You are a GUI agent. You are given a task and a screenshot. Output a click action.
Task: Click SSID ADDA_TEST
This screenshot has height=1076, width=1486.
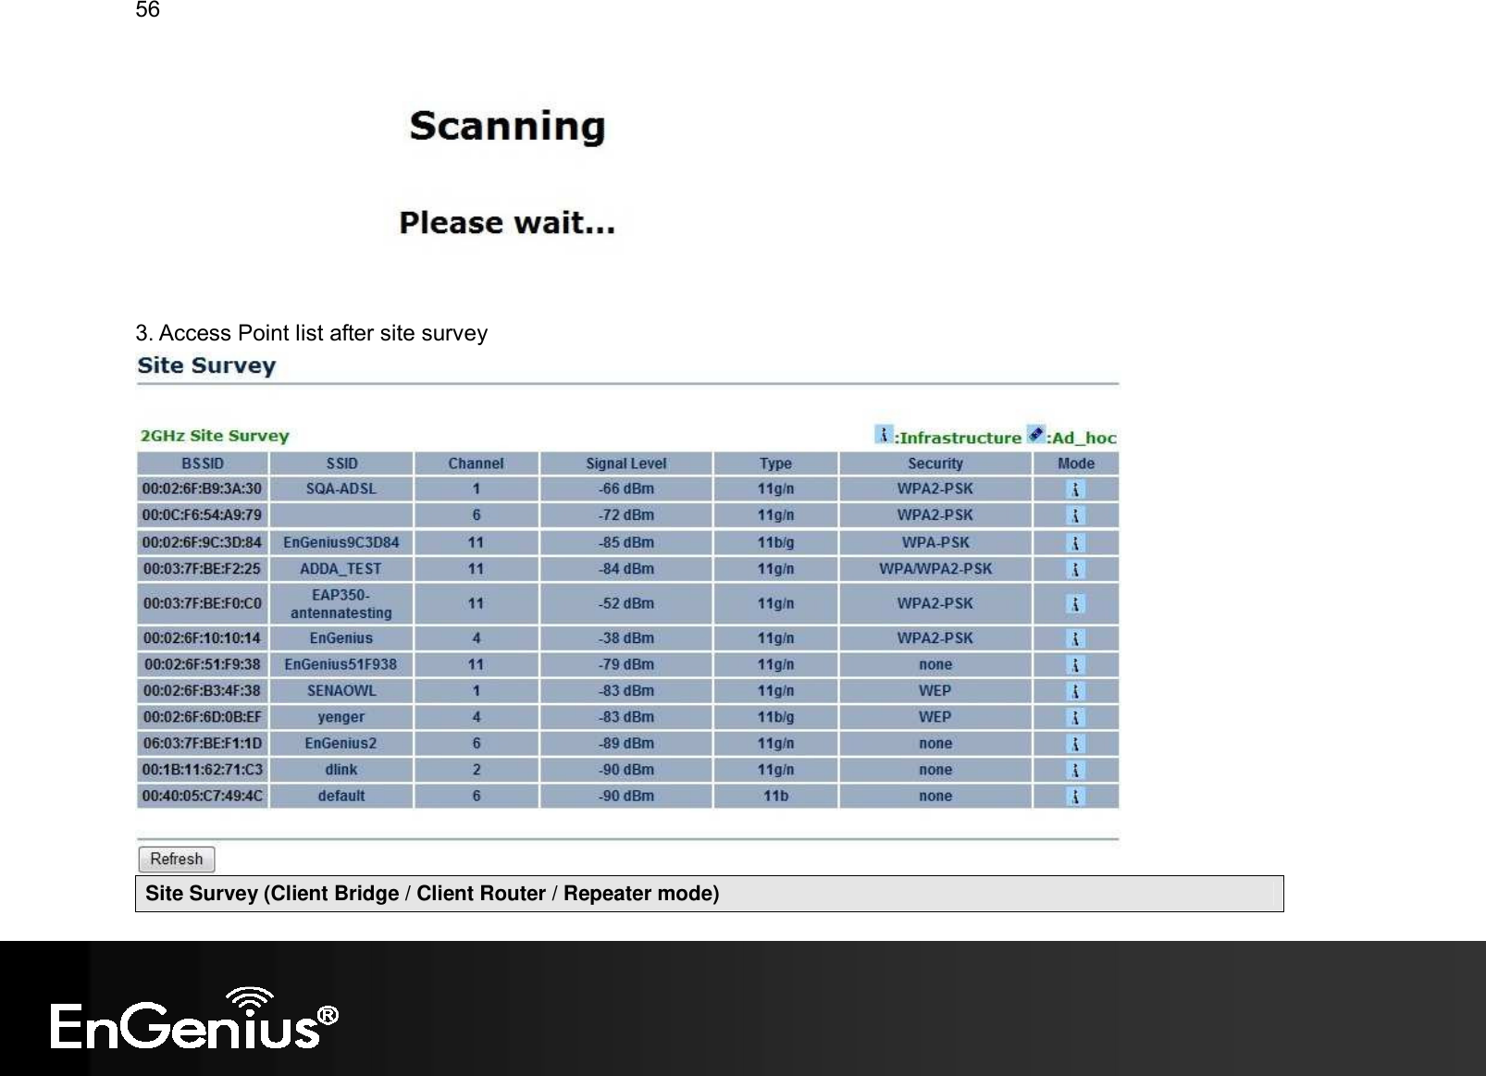click(341, 569)
